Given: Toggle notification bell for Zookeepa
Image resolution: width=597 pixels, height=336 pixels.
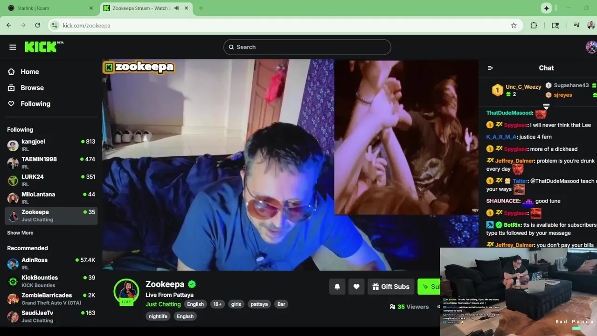Looking at the screenshot, I should point(337,287).
